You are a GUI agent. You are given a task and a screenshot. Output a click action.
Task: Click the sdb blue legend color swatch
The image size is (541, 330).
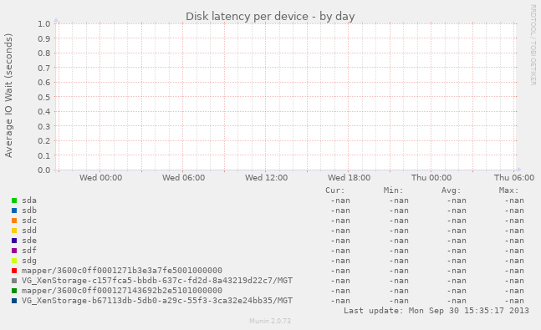14,211
